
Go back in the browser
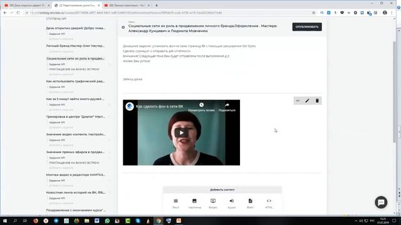pyautogui.click(x=5, y=12)
